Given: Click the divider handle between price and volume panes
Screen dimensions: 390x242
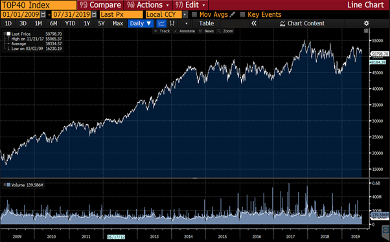Looking at the screenshot, I should click(x=195, y=178).
